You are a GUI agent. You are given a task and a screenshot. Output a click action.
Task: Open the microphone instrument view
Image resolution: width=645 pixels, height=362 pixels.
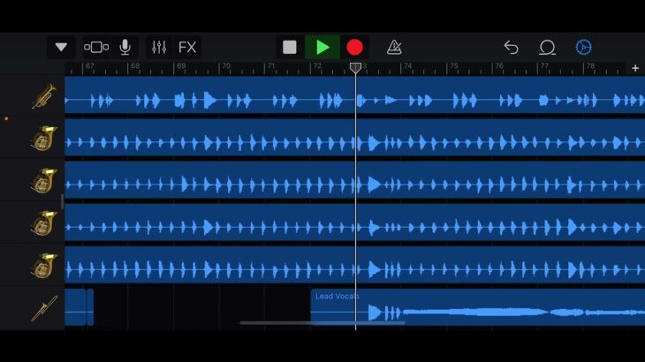[x=125, y=48]
